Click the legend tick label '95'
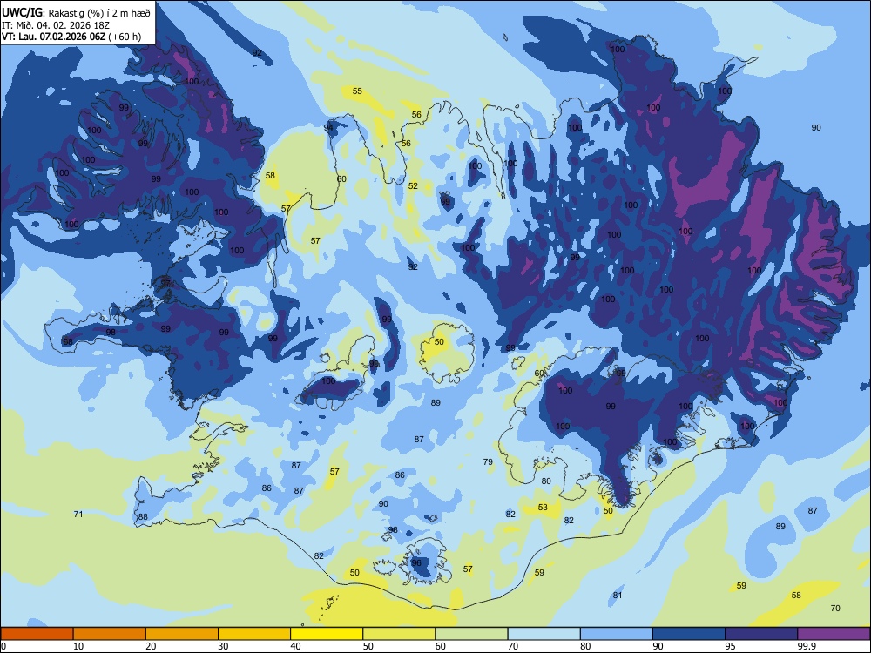 coord(730,646)
